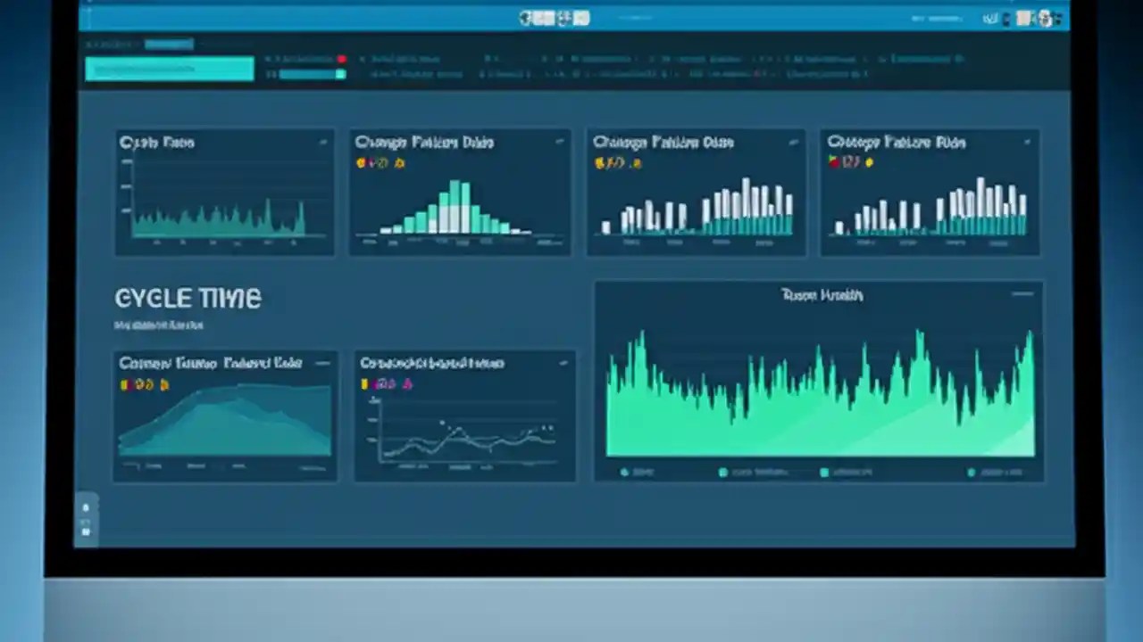Toggle the first legend dot under Team Health
This screenshot has width=1143, height=642.
coord(625,473)
